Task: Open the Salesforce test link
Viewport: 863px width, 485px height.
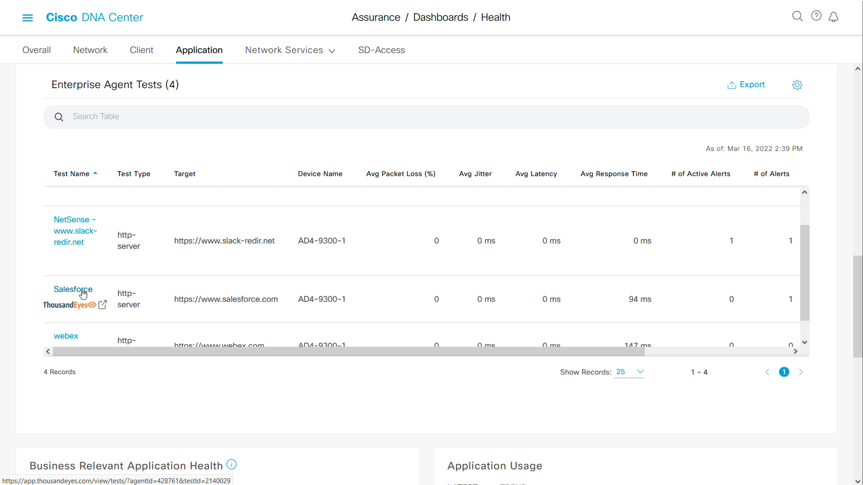Action: (73, 289)
